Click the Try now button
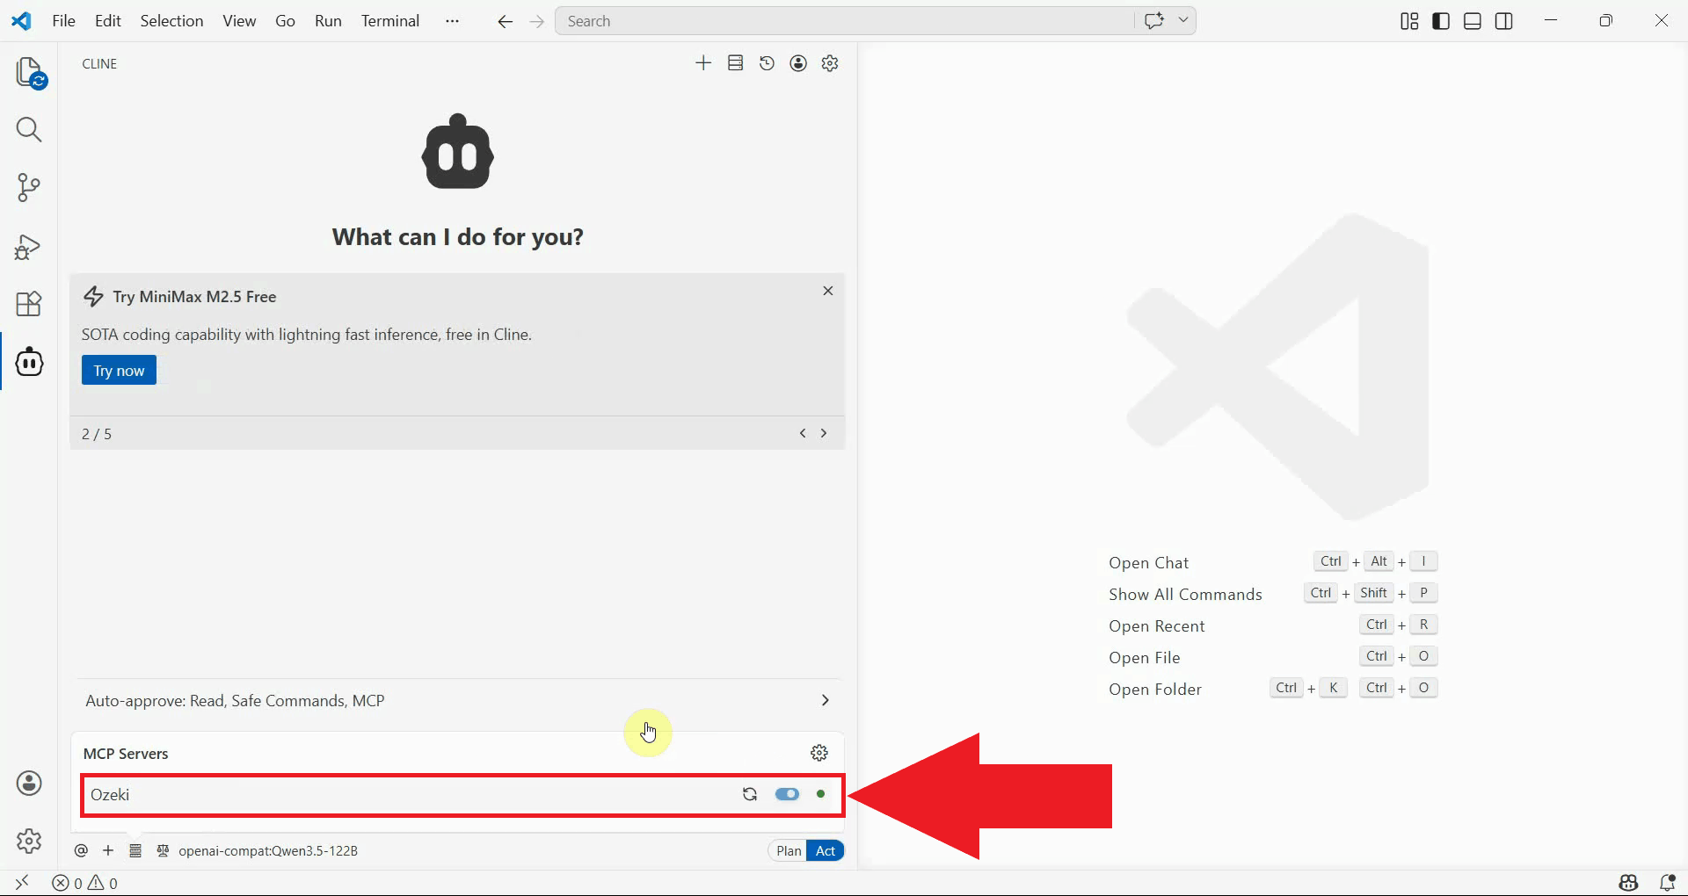Screen dimensions: 1688x896 [x=119, y=370]
